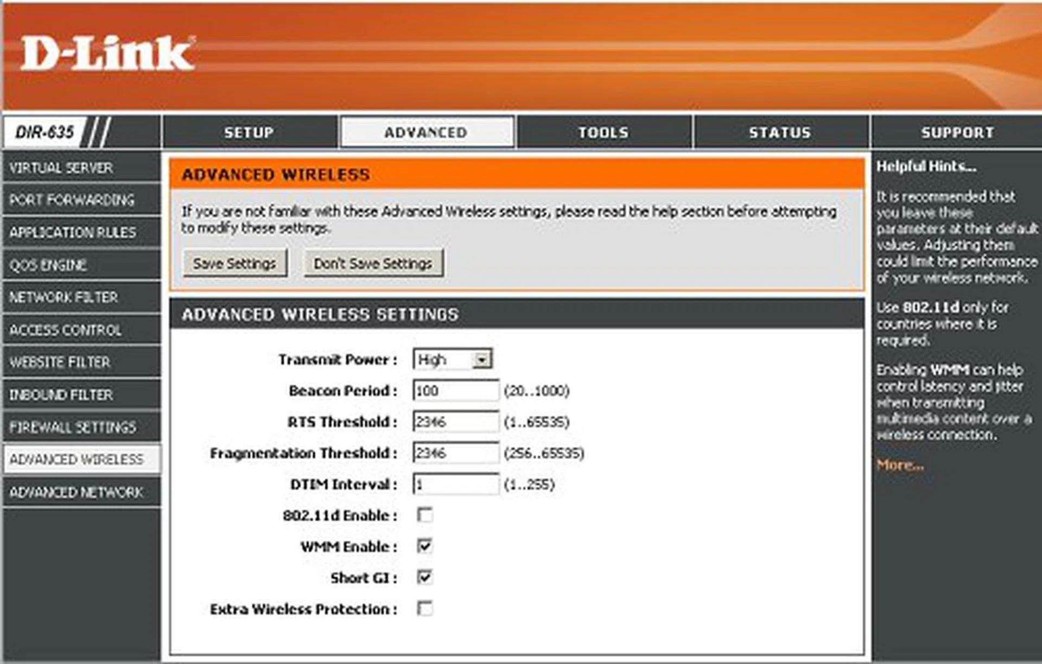Switch to the STATUS tab
The image size is (1042, 664).
[x=780, y=132]
